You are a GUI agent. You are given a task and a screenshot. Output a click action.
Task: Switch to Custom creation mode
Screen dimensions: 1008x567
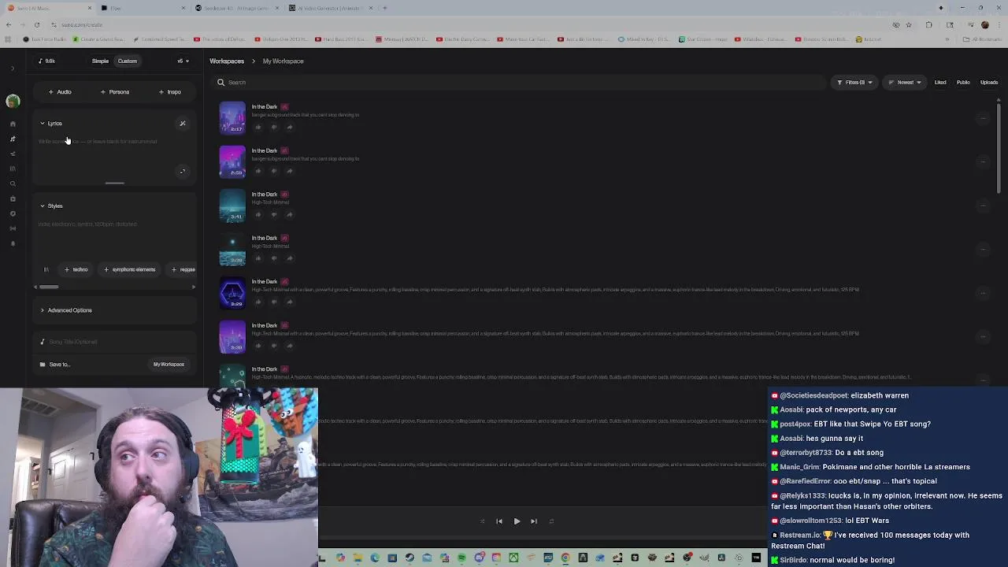pos(128,61)
